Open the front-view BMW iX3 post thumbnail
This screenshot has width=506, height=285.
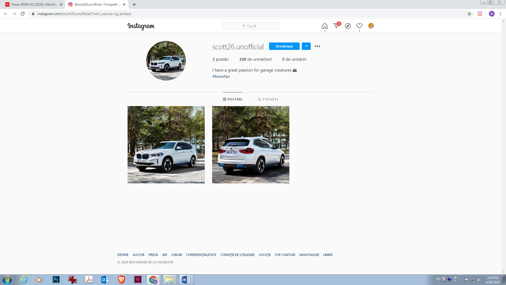(166, 145)
